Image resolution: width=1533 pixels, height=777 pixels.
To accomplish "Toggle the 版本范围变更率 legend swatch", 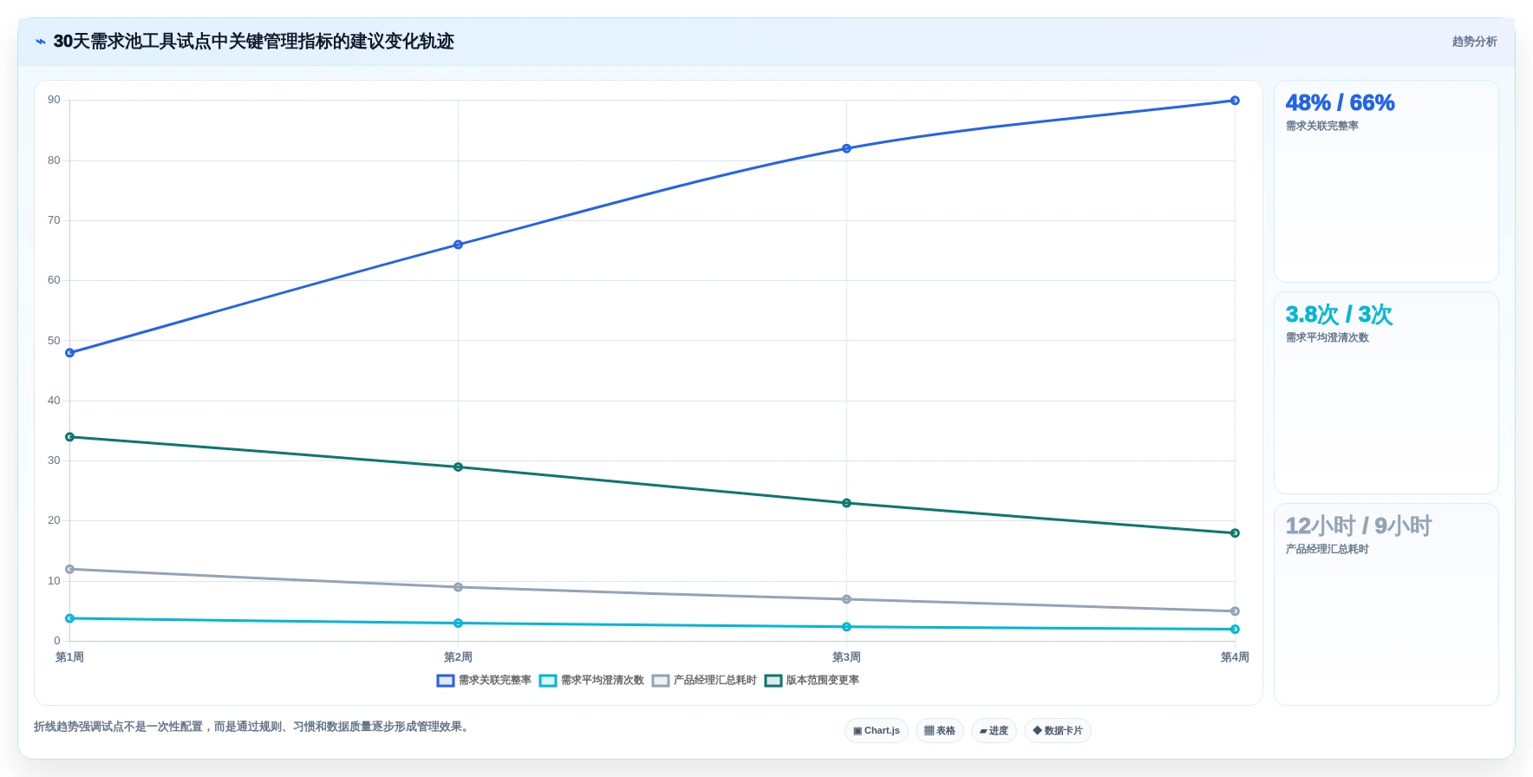I will [773, 681].
